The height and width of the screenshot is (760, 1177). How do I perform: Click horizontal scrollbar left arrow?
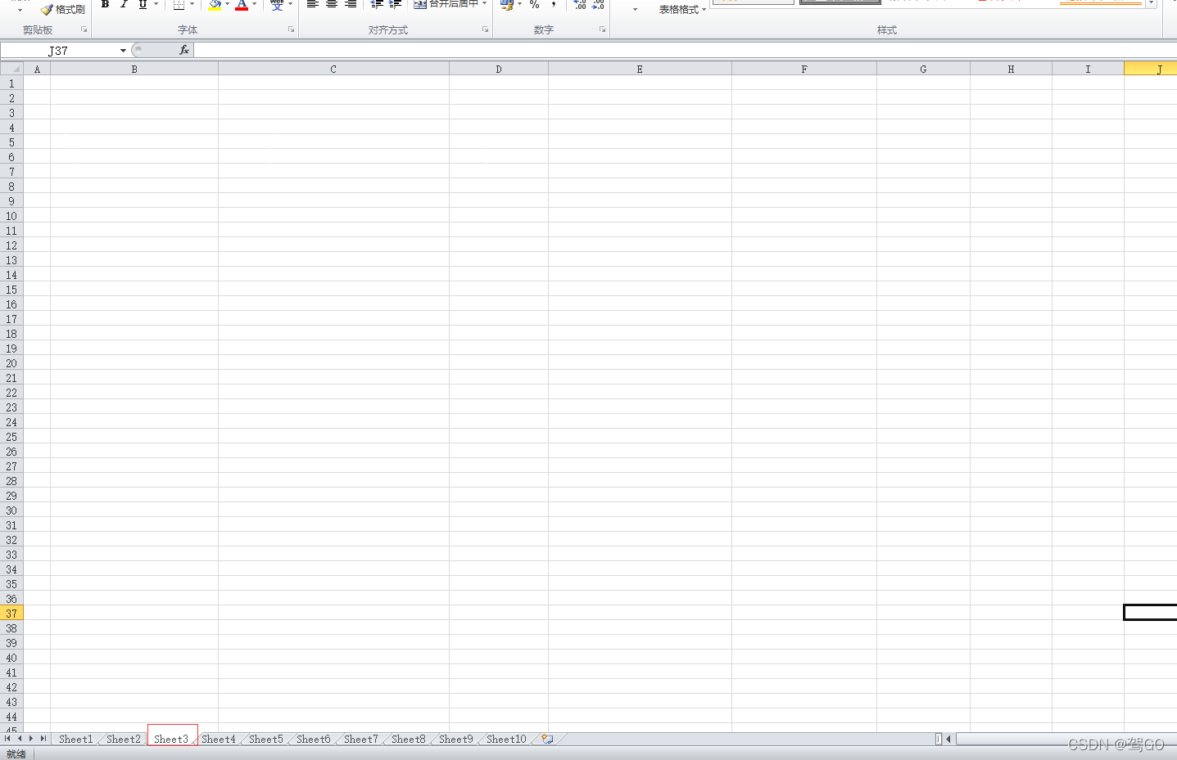[948, 739]
